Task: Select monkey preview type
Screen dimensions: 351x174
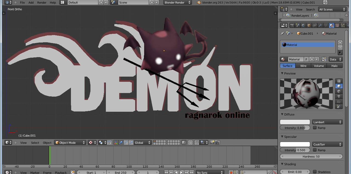Action: point(339,97)
